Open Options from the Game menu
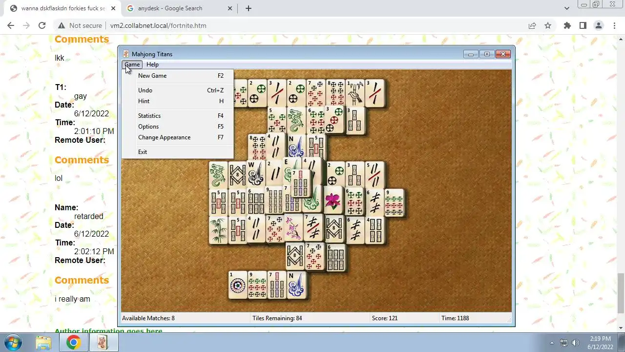Image resolution: width=625 pixels, height=352 pixels. click(178, 127)
